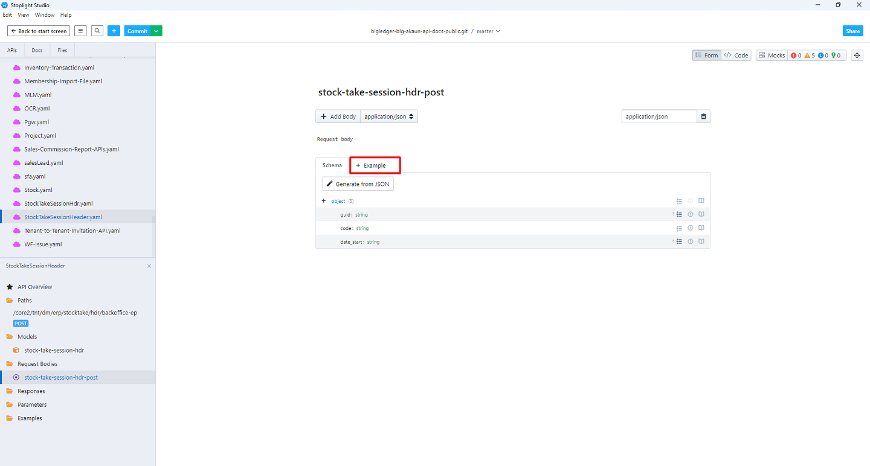Click the blue plus button to add new
Screen dimensions: 870x466
114,31
